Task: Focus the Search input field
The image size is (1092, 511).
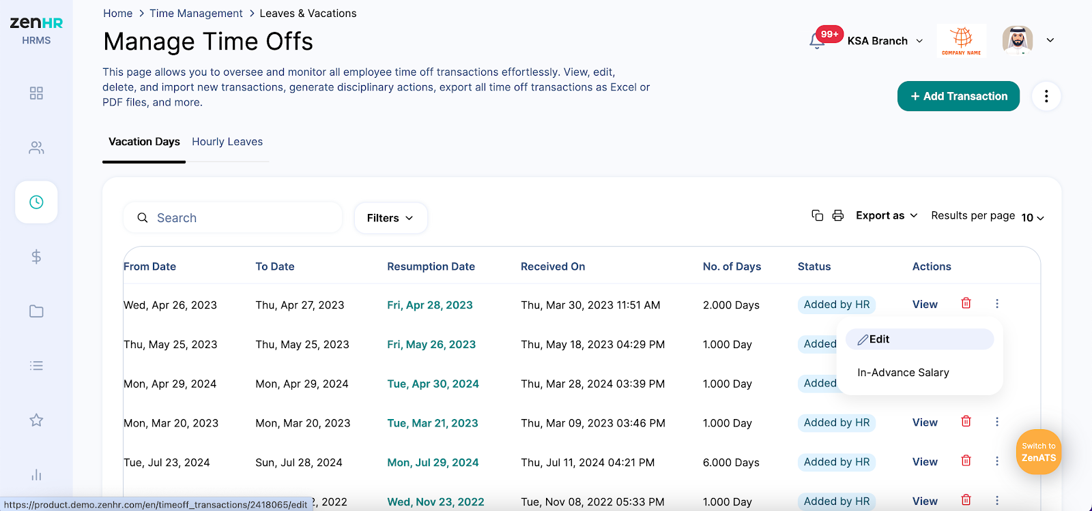Action: tap(233, 218)
